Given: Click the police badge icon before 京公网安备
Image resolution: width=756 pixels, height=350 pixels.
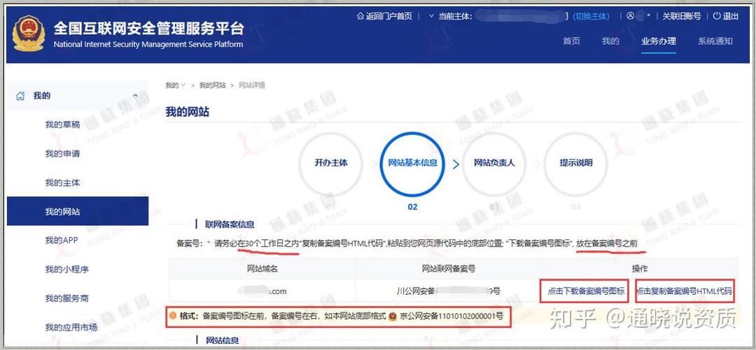Looking at the screenshot, I should [x=393, y=316].
